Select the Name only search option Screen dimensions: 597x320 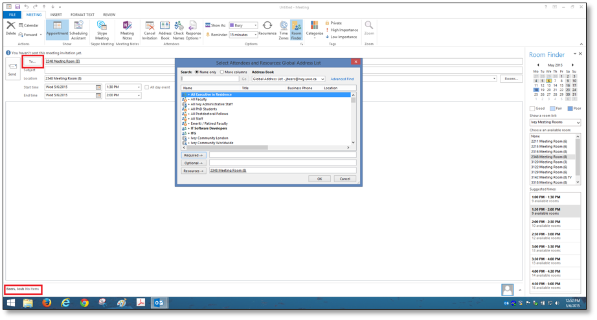pos(197,72)
